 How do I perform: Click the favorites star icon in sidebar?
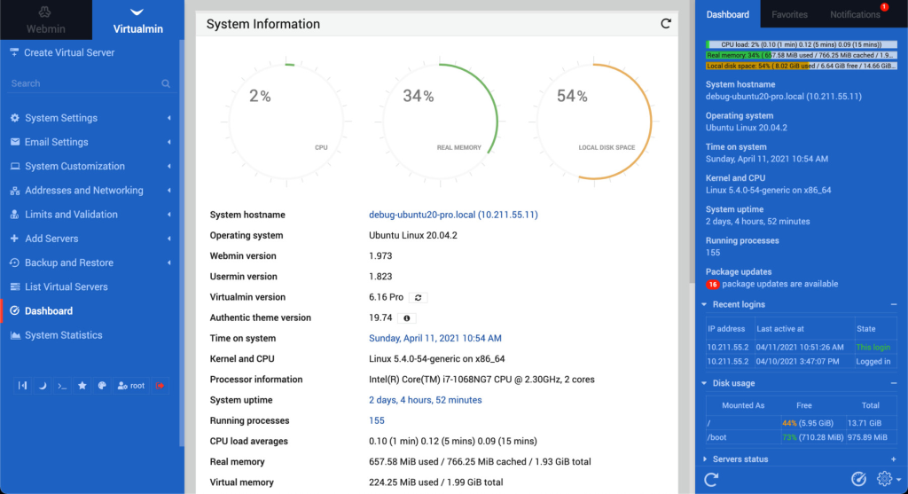coord(82,386)
